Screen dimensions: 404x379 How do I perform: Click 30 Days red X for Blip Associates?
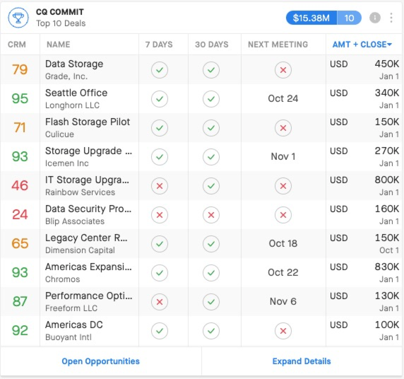pos(211,215)
